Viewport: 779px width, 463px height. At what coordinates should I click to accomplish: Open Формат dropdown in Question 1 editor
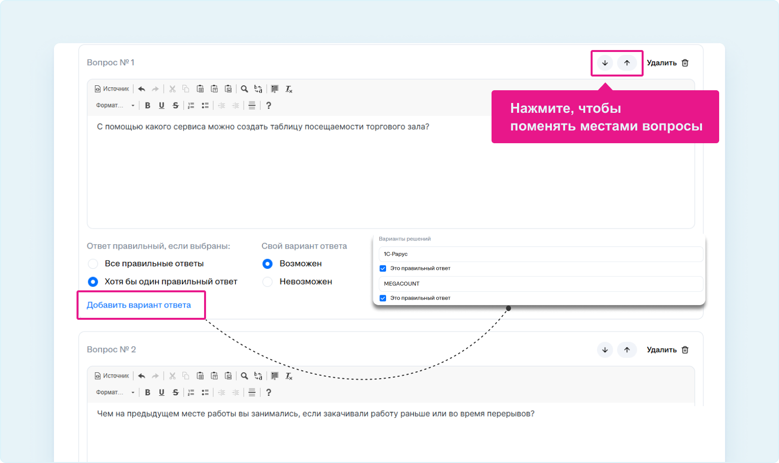click(x=115, y=105)
